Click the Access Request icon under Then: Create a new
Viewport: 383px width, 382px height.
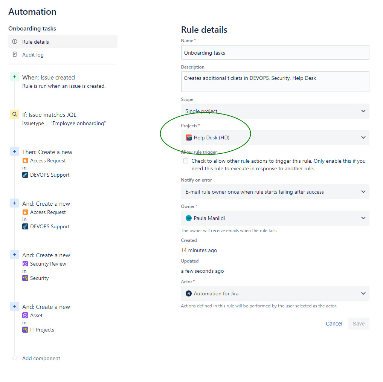25,160
